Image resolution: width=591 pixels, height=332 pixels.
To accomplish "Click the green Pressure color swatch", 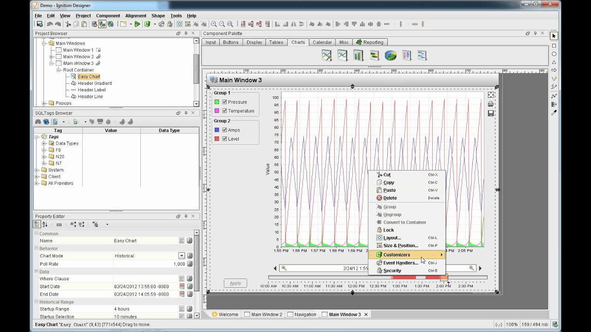I will point(217,102).
